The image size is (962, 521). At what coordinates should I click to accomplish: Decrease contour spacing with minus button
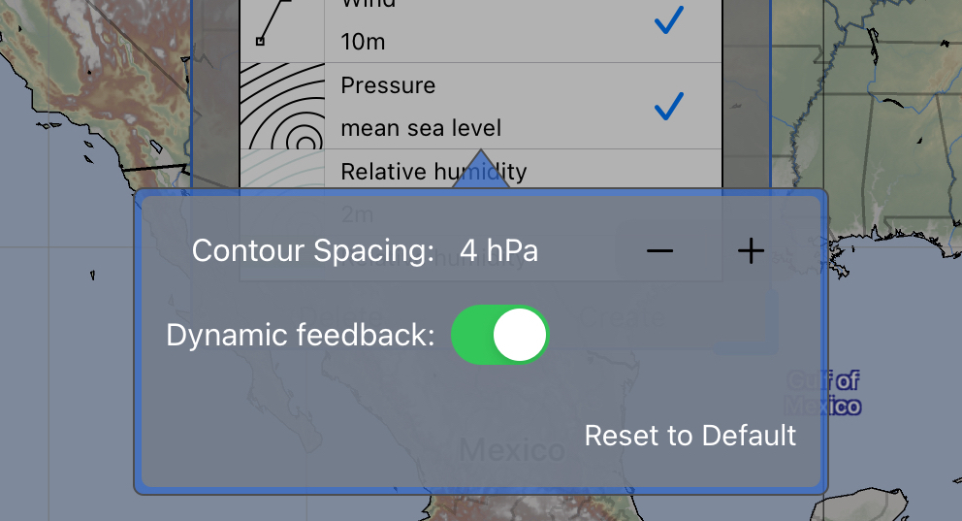pos(659,250)
